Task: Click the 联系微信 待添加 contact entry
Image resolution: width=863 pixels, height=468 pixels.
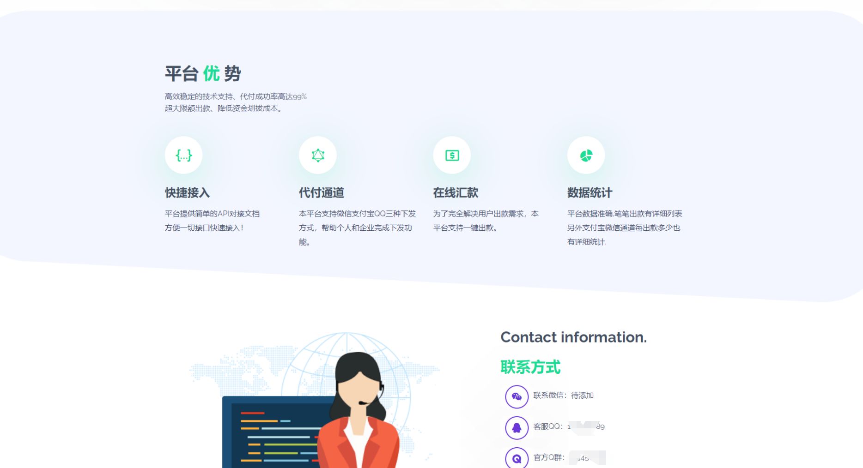Action: (x=564, y=396)
